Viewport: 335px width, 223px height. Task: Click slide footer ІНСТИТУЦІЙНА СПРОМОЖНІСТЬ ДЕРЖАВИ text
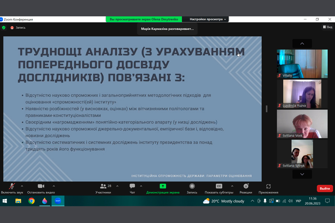tap(191, 176)
